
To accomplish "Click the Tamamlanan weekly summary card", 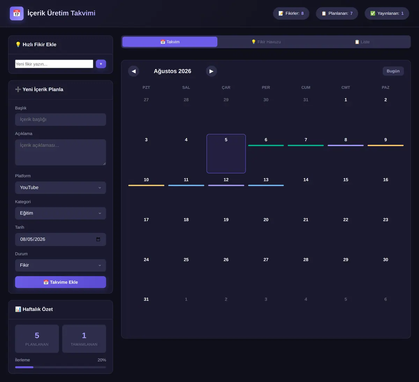I will 84,339.
